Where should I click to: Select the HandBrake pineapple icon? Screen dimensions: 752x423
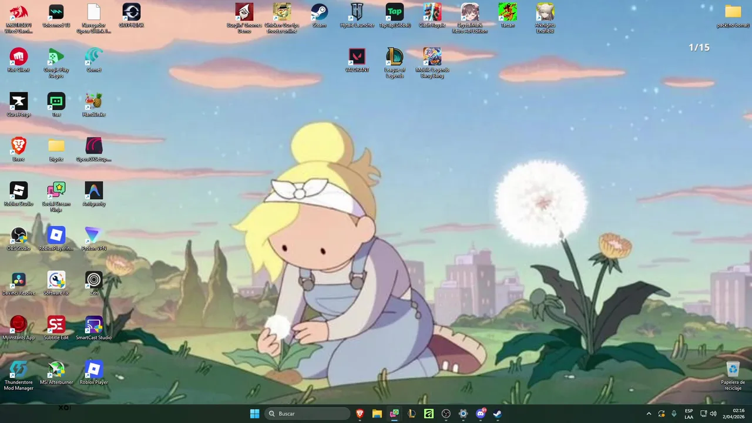click(94, 105)
